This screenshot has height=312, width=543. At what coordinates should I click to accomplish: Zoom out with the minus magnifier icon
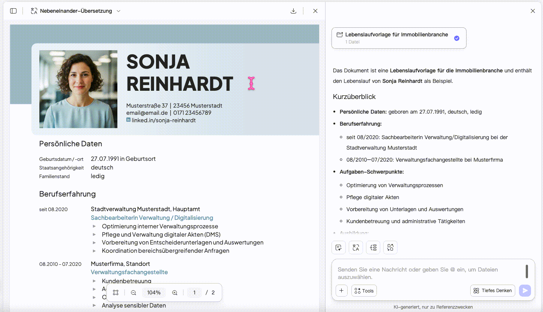(x=133, y=292)
